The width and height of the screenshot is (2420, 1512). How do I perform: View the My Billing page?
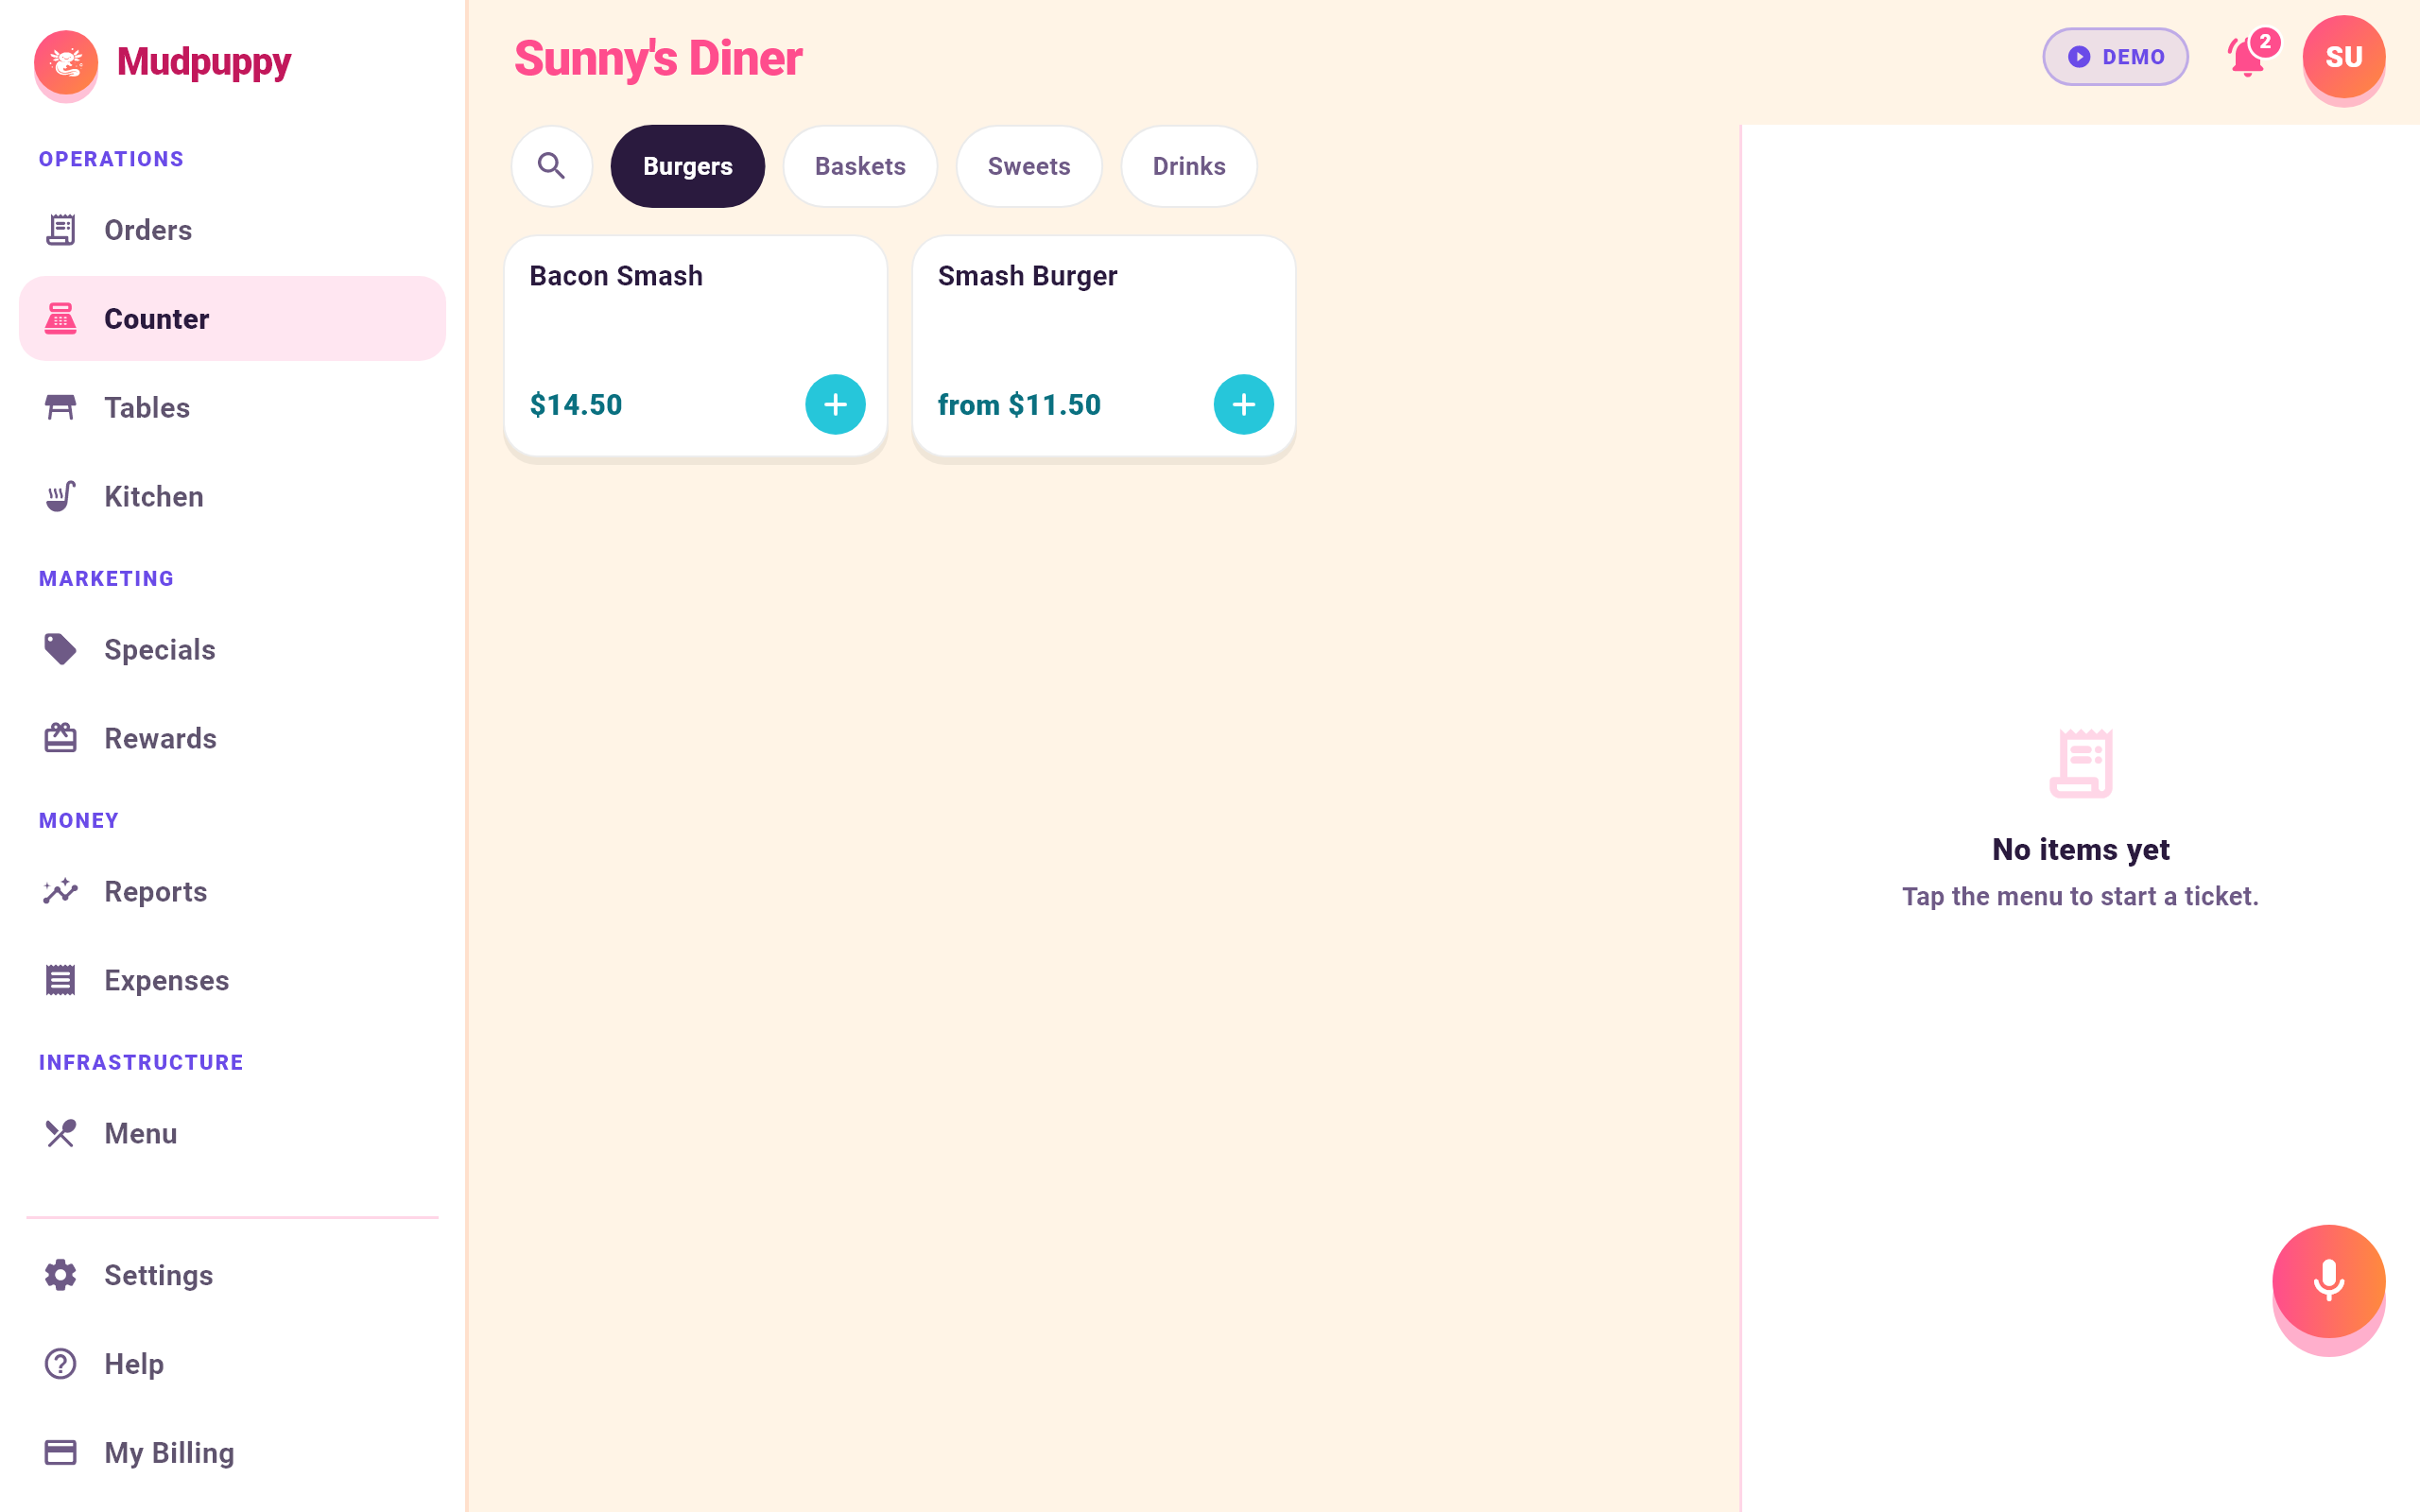click(232, 1452)
